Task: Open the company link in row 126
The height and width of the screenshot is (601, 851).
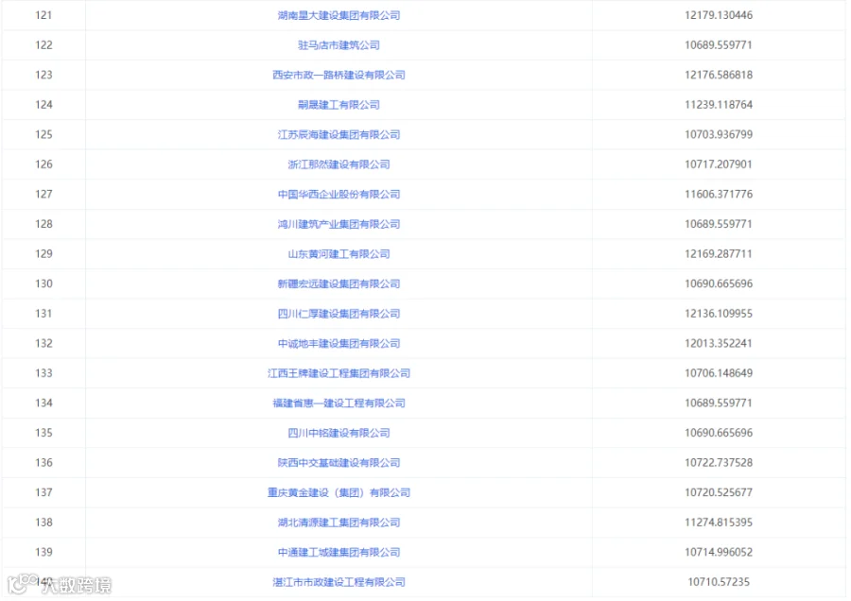Action: tap(339, 164)
